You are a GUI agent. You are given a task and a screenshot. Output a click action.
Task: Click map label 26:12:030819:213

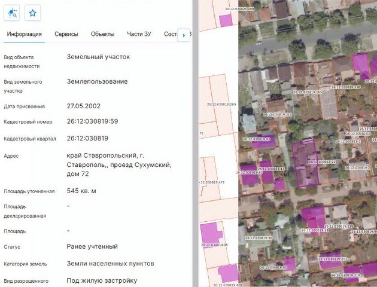point(333,259)
